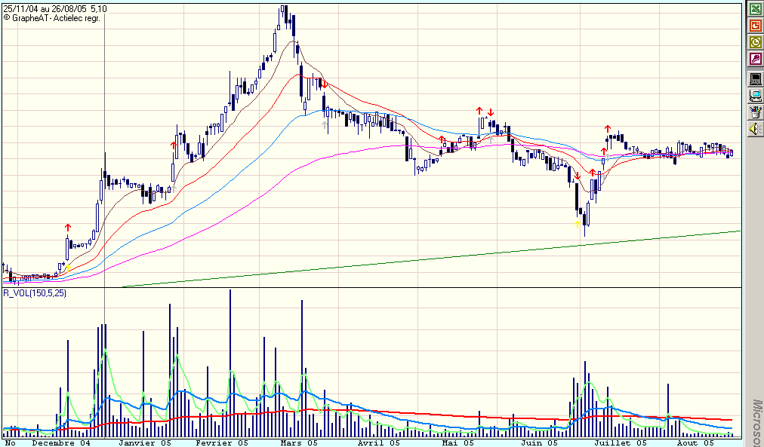This screenshot has height=447, width=764.
Task: Click the R_VOL(150,5,25) indicator label
Action: click(35, 293)
